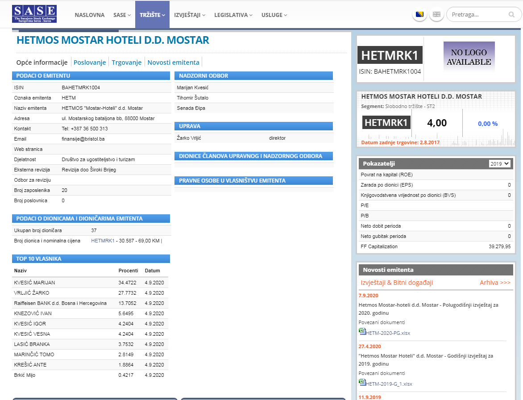Click the email finansije@bristol.ba
Screen dimensions: 523x400
tap(83, 139)
